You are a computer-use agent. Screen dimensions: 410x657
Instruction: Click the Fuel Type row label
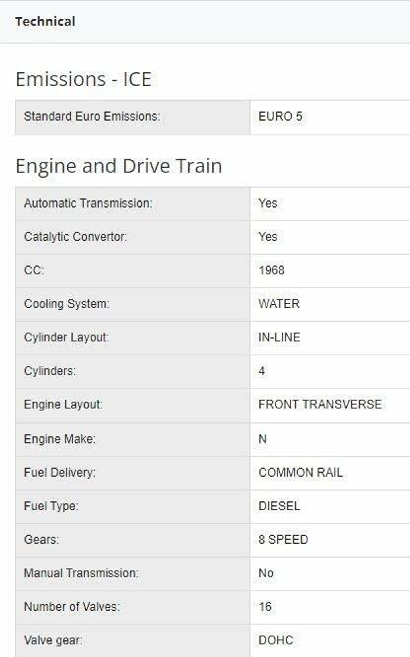(x=51, y=507)
